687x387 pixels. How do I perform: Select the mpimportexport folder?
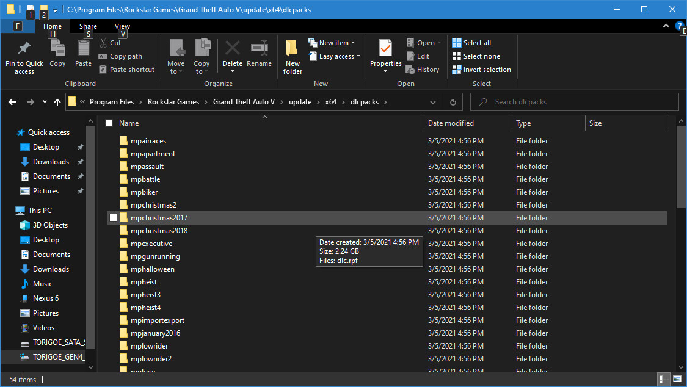[158, 320]
